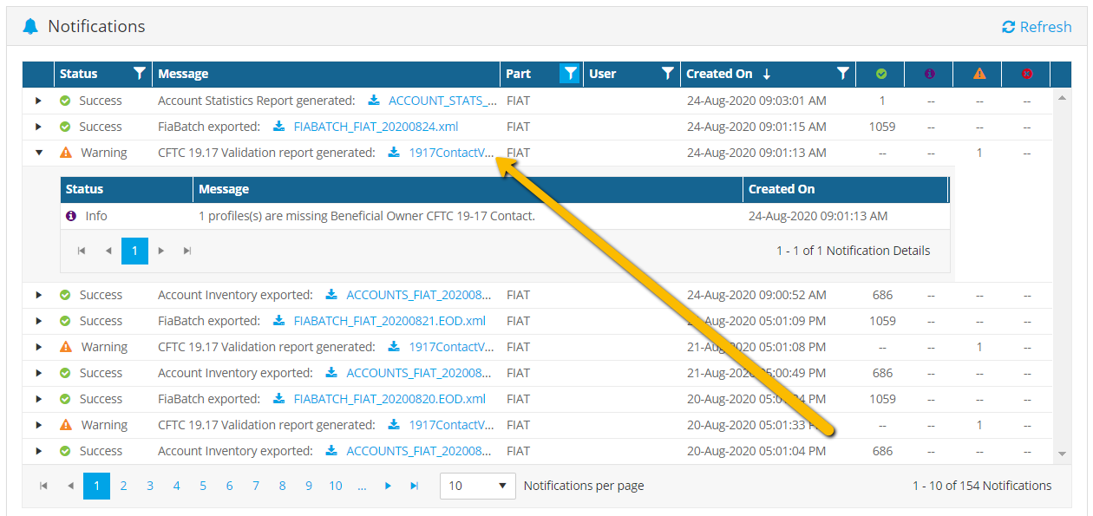Click the count 1059 for 24-Aug FiaBatch row

pyautogui.click(x=882, y=127)
